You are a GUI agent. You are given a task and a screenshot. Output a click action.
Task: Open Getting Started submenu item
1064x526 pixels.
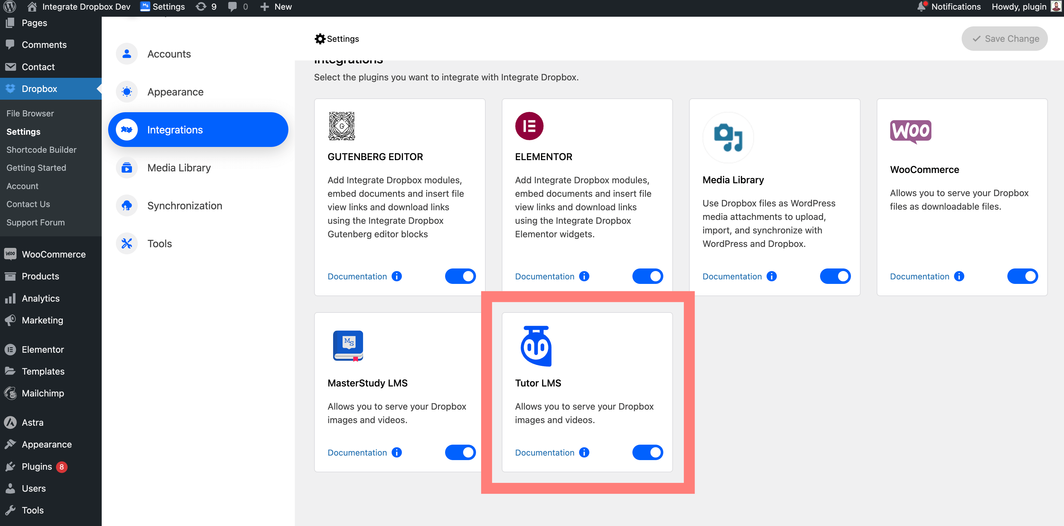[36, 168]
